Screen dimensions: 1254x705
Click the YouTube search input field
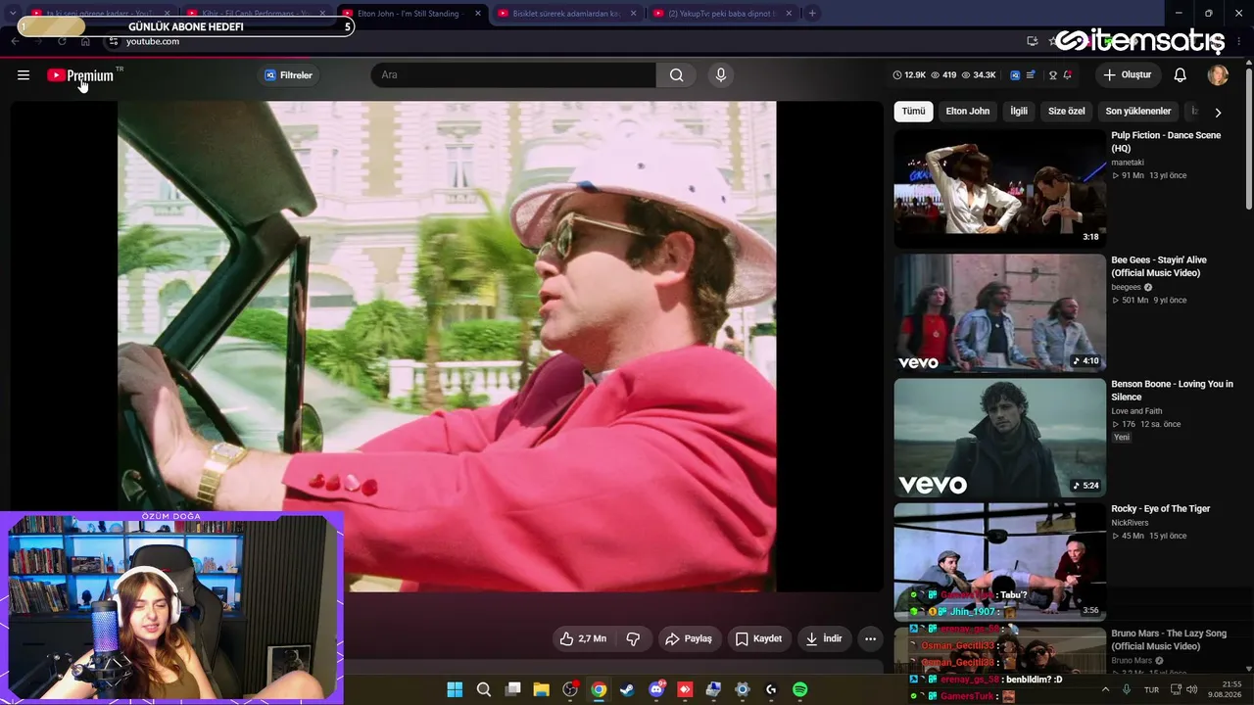(513, 75)
